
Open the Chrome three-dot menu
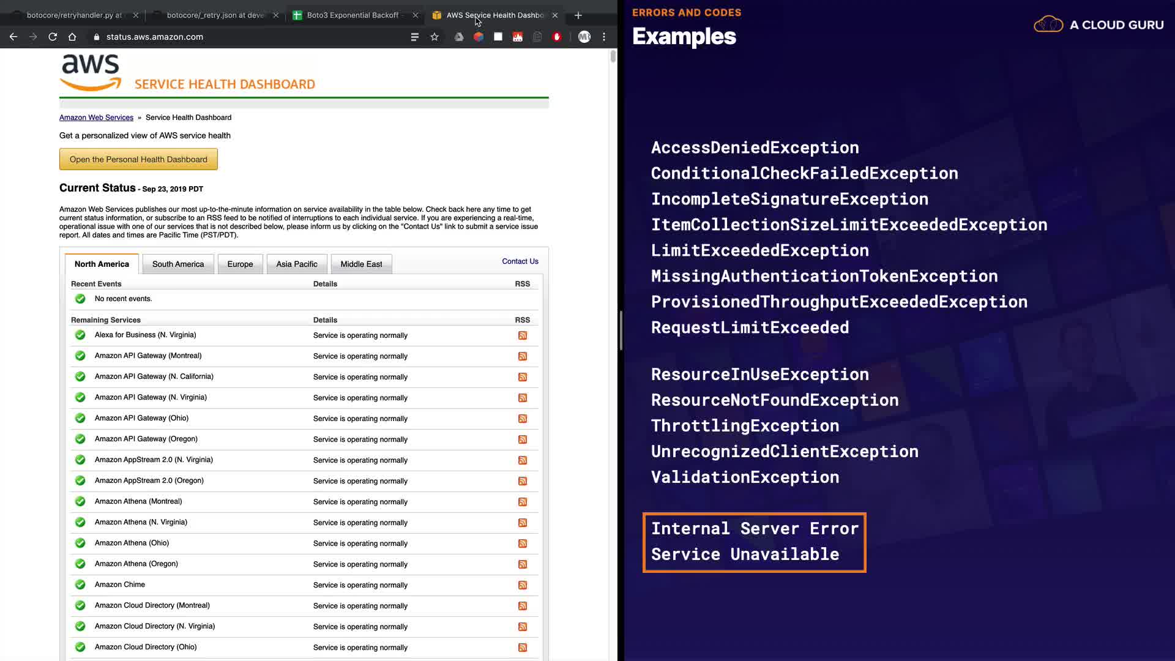(604, 37)
